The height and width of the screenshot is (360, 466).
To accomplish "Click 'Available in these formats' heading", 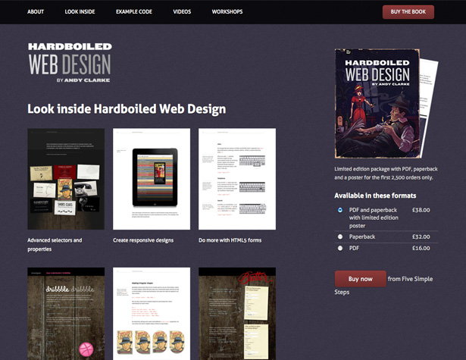I will pos(375,196).
